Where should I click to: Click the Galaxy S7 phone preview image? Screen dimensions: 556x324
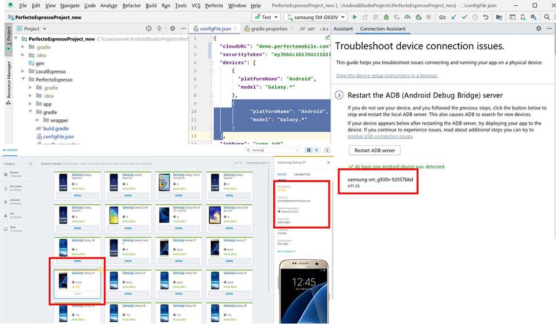(x=304, y=291)
